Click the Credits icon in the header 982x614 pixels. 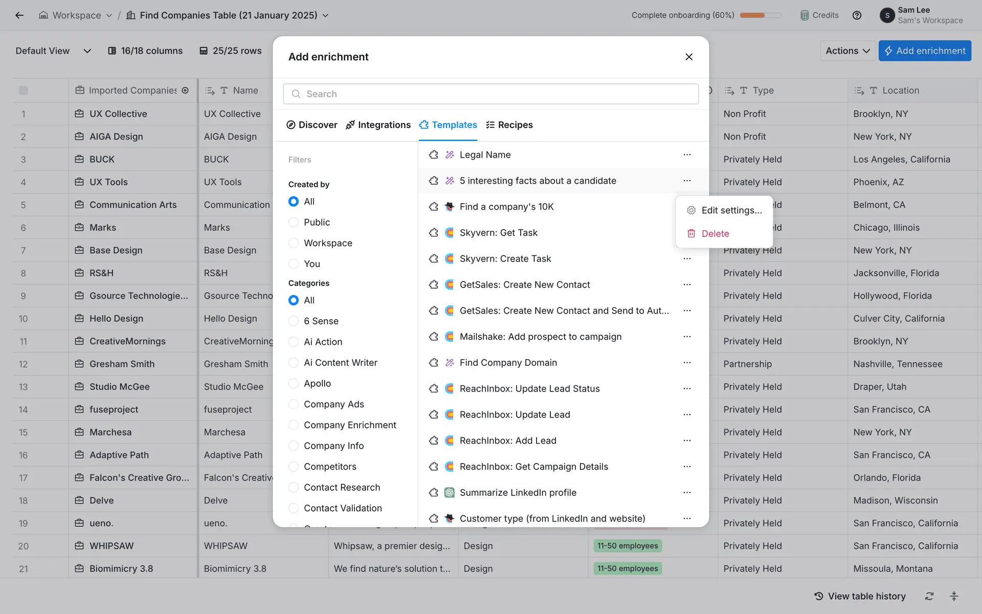805,15
